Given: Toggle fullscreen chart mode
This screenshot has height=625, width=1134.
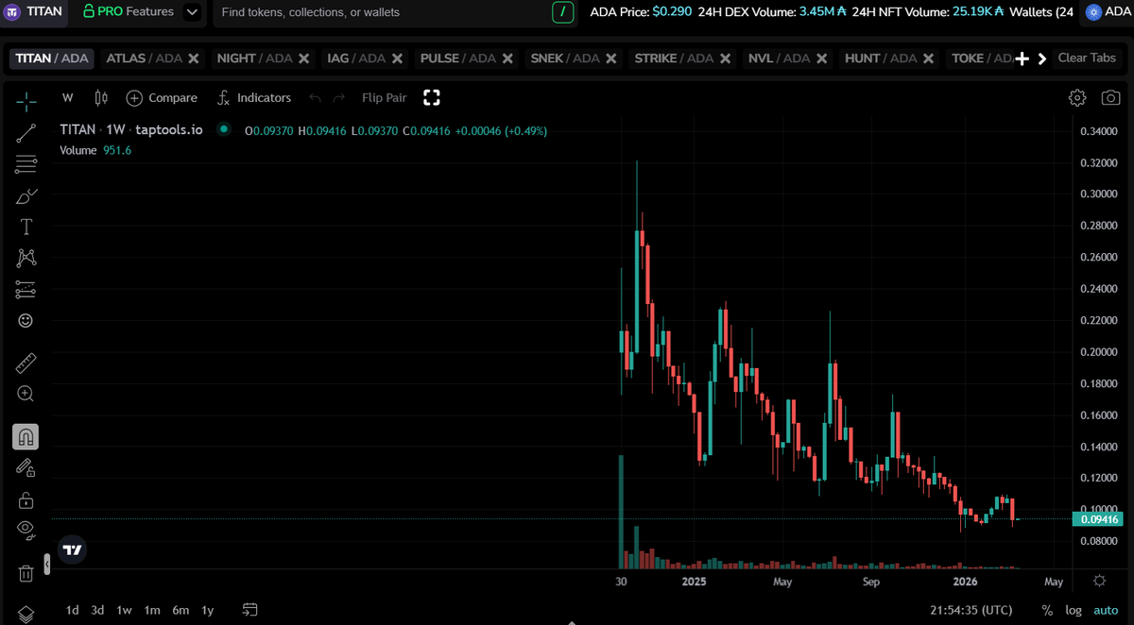Looking at the screenshot, I should [432, 97].
